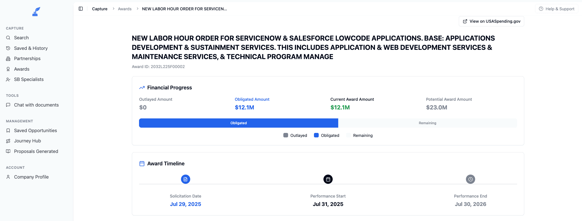Click the SB Specialists person icon
Image resolution: width=582 pixels, height=221 pixels.
[x=8, y=79]
